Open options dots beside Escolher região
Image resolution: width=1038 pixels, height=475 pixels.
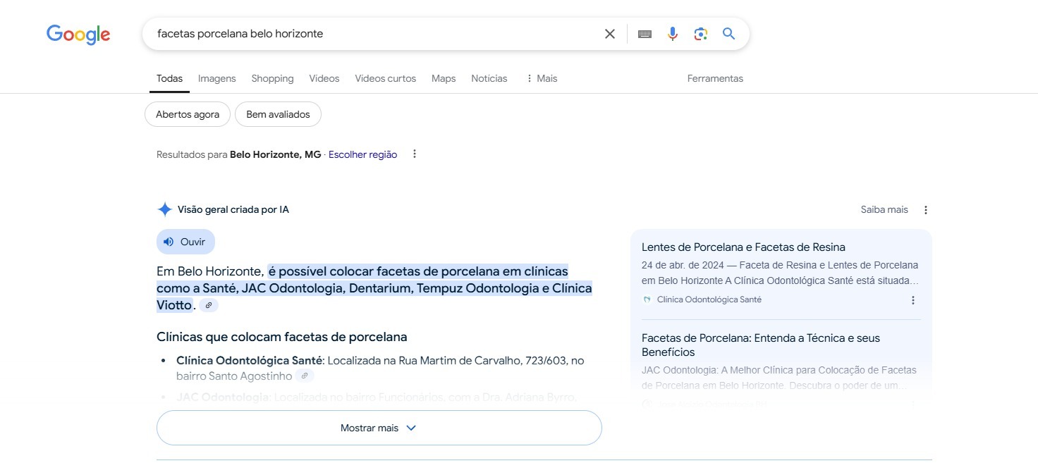click(415, 154)
